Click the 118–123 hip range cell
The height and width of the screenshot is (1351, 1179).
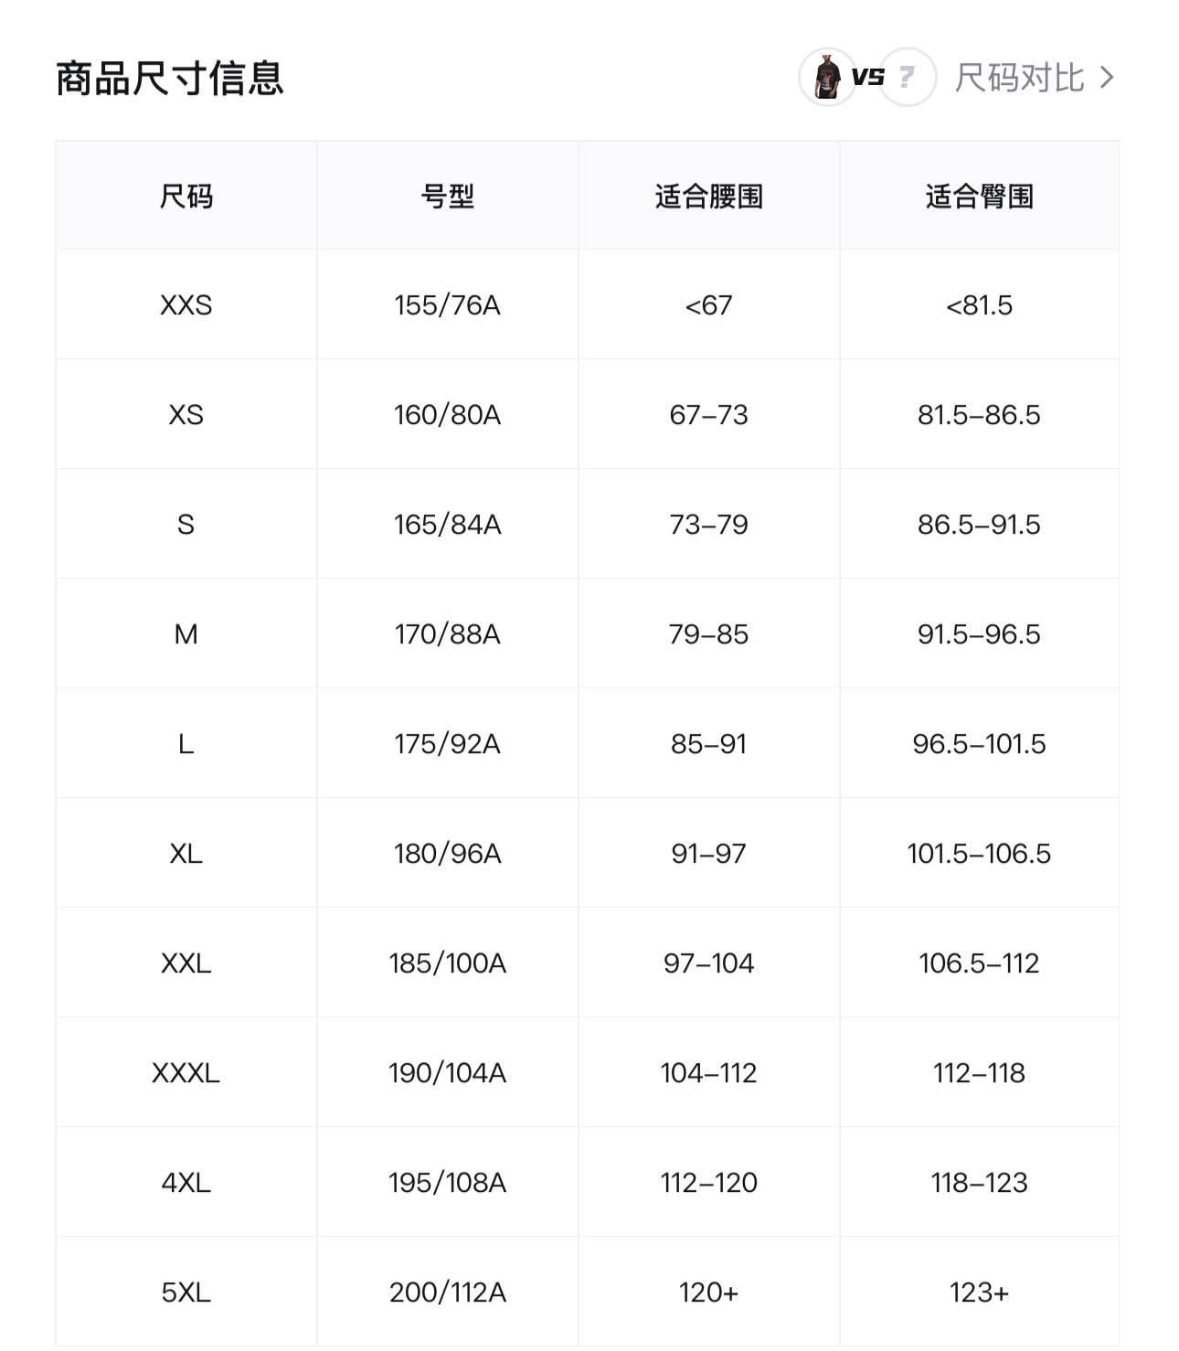[x=980, y=1182]
